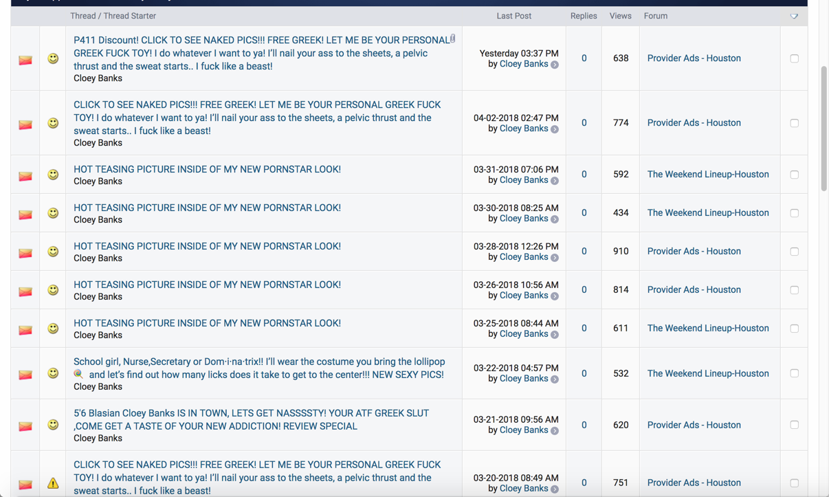
Task: Select the checkbox for the 638-view thread
Action: coord(794,58)
